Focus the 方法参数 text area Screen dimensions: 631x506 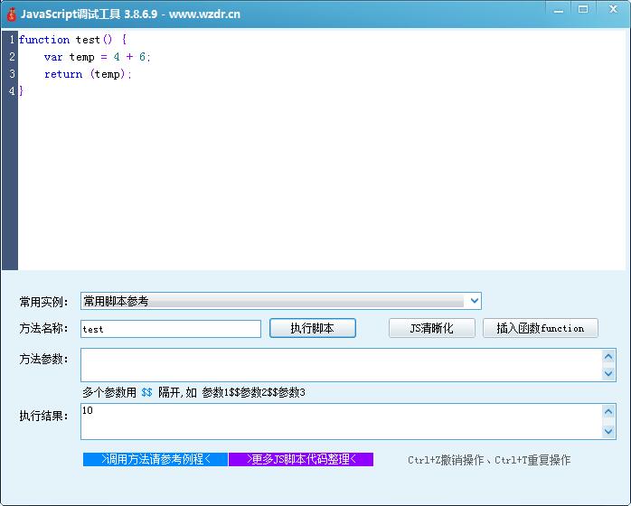[340, 365]
